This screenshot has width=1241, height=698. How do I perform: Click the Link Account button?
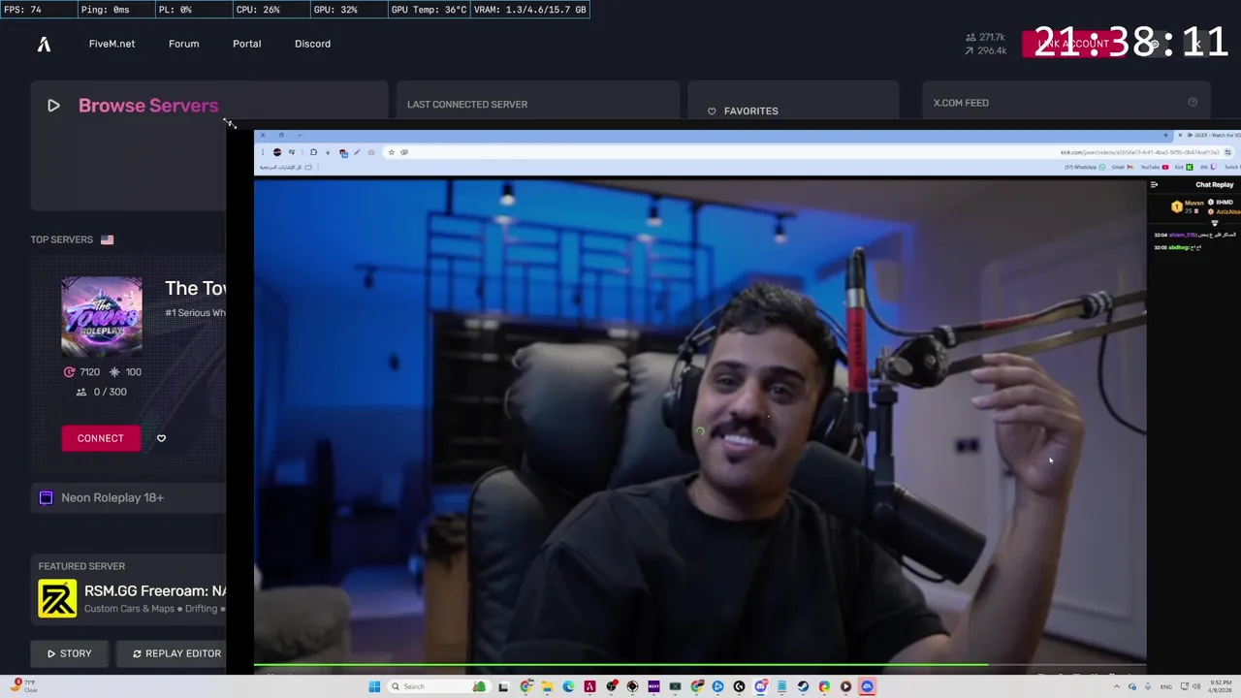[1073, 44]
